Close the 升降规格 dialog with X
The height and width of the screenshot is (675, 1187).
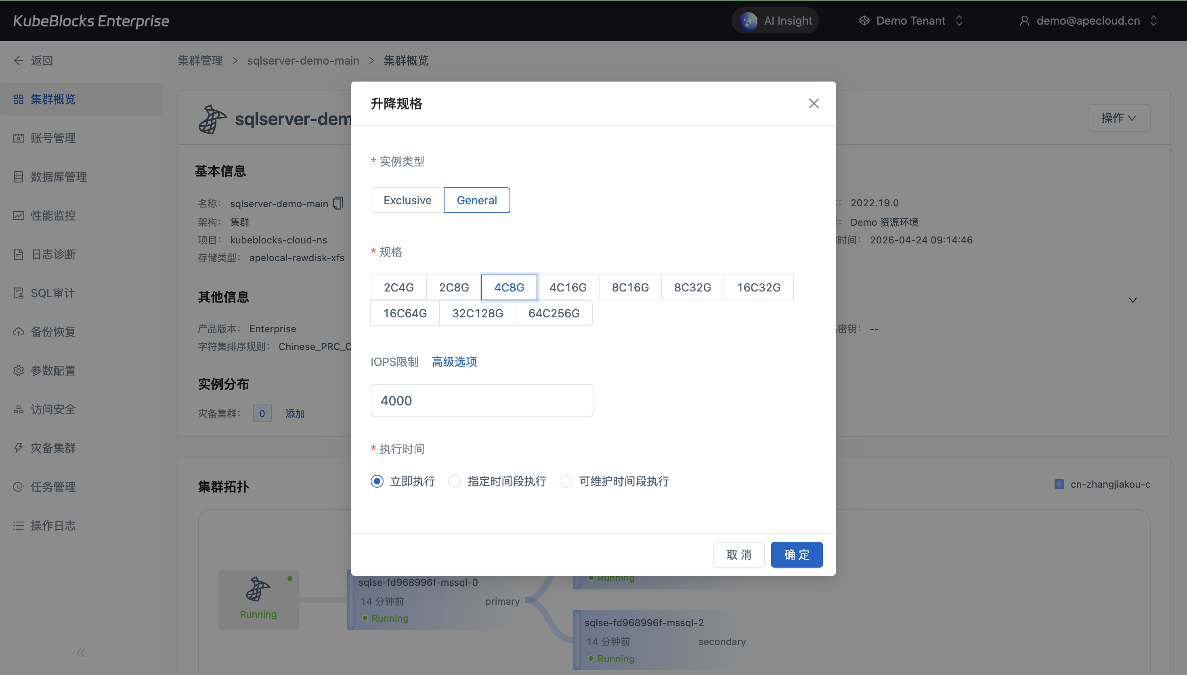tap(814, 103)
